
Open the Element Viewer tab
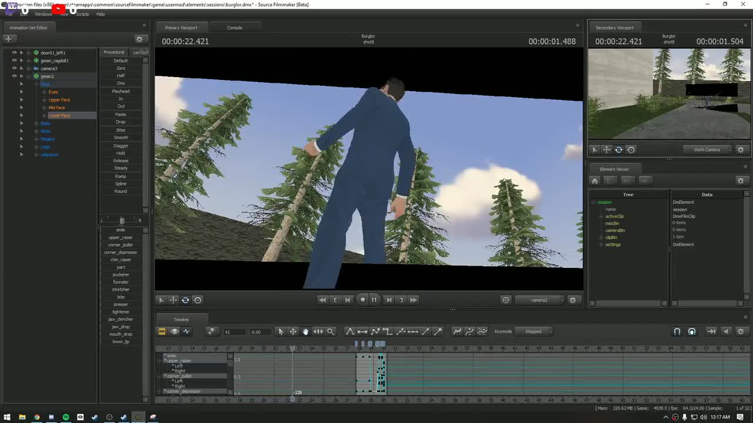click(614, 169)
